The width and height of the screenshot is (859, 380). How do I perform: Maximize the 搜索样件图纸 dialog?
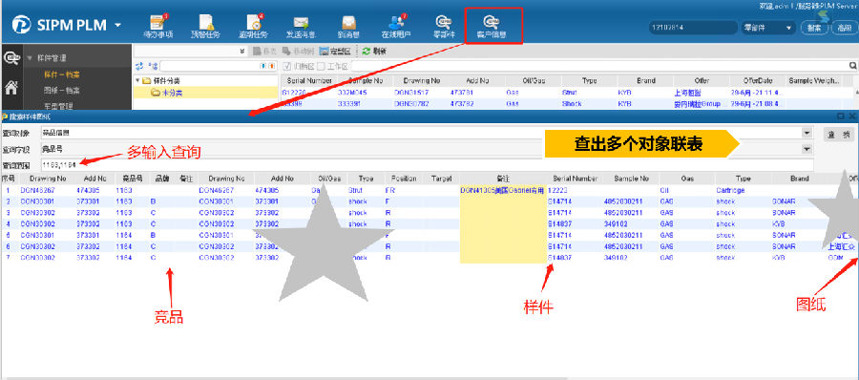click(x=840, y=116)
